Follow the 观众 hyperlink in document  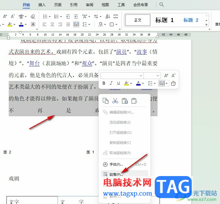[87, 63]
